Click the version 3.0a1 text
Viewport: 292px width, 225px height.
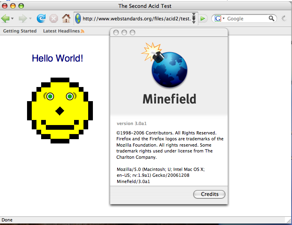tap(132, 123)
